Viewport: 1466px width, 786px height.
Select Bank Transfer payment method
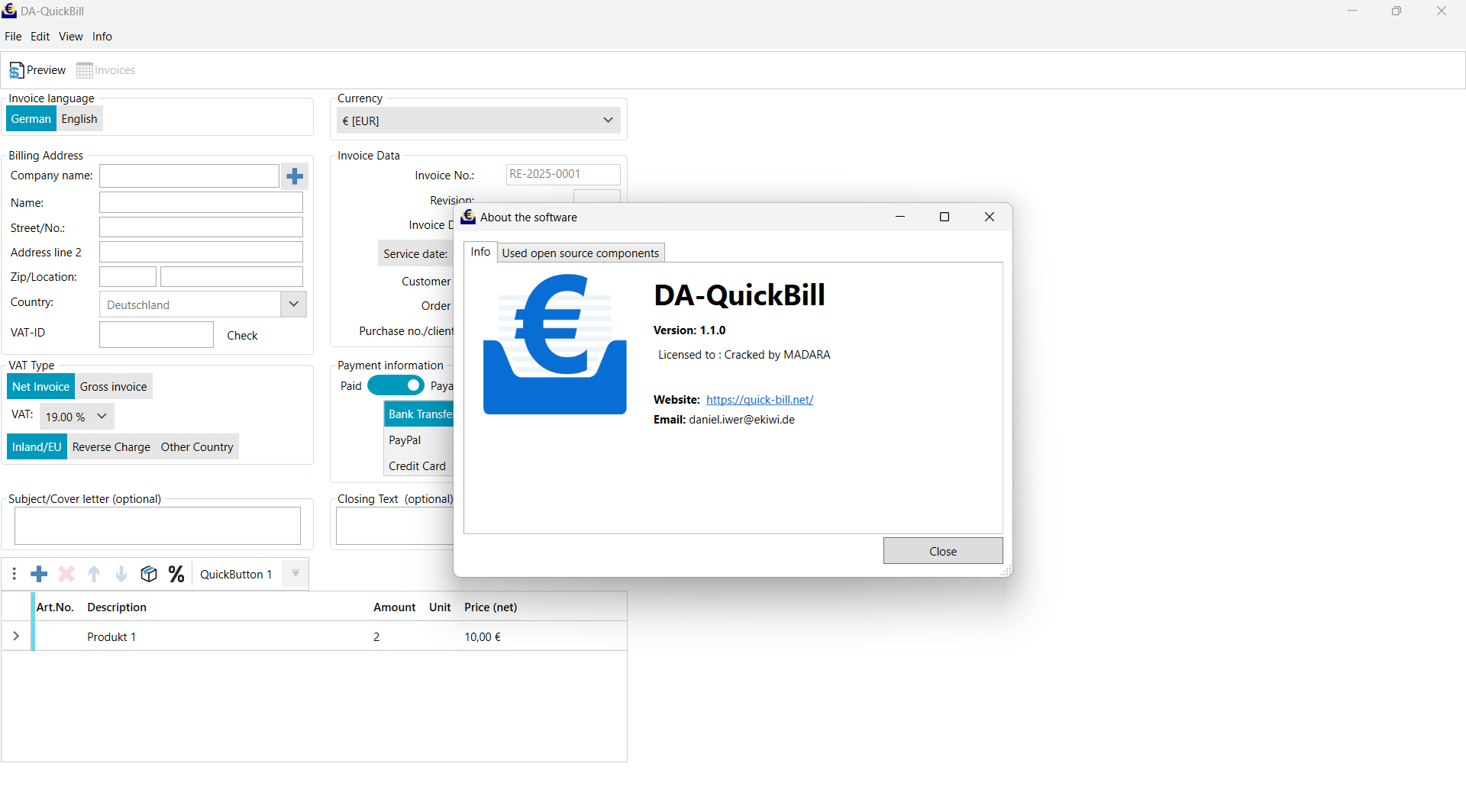(419, 414)
